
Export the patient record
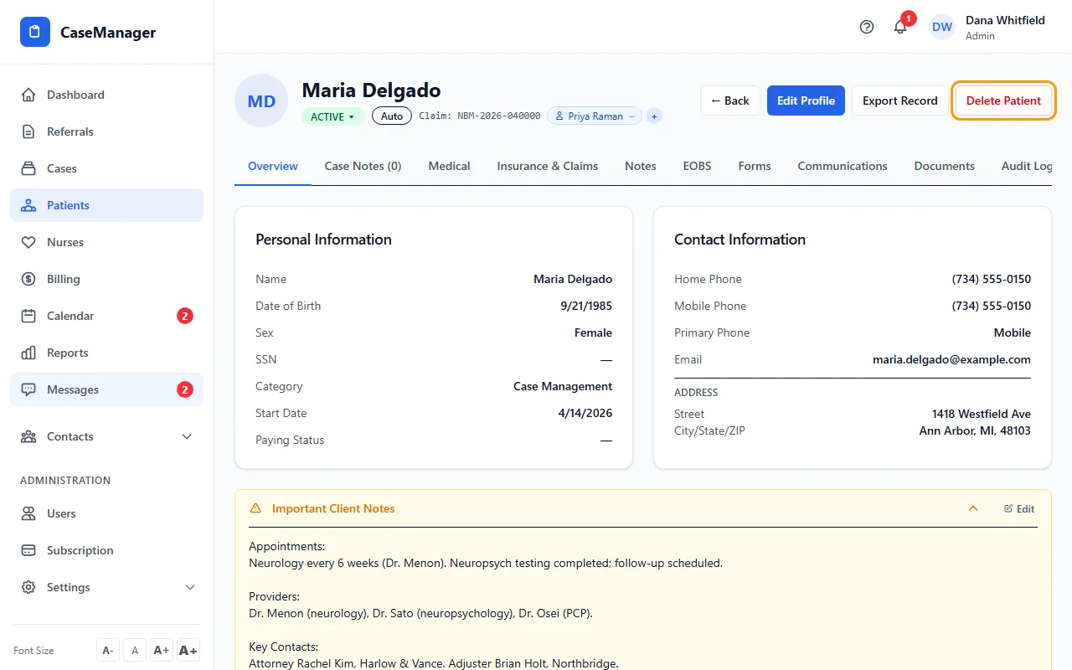click(x=900, y=100)
